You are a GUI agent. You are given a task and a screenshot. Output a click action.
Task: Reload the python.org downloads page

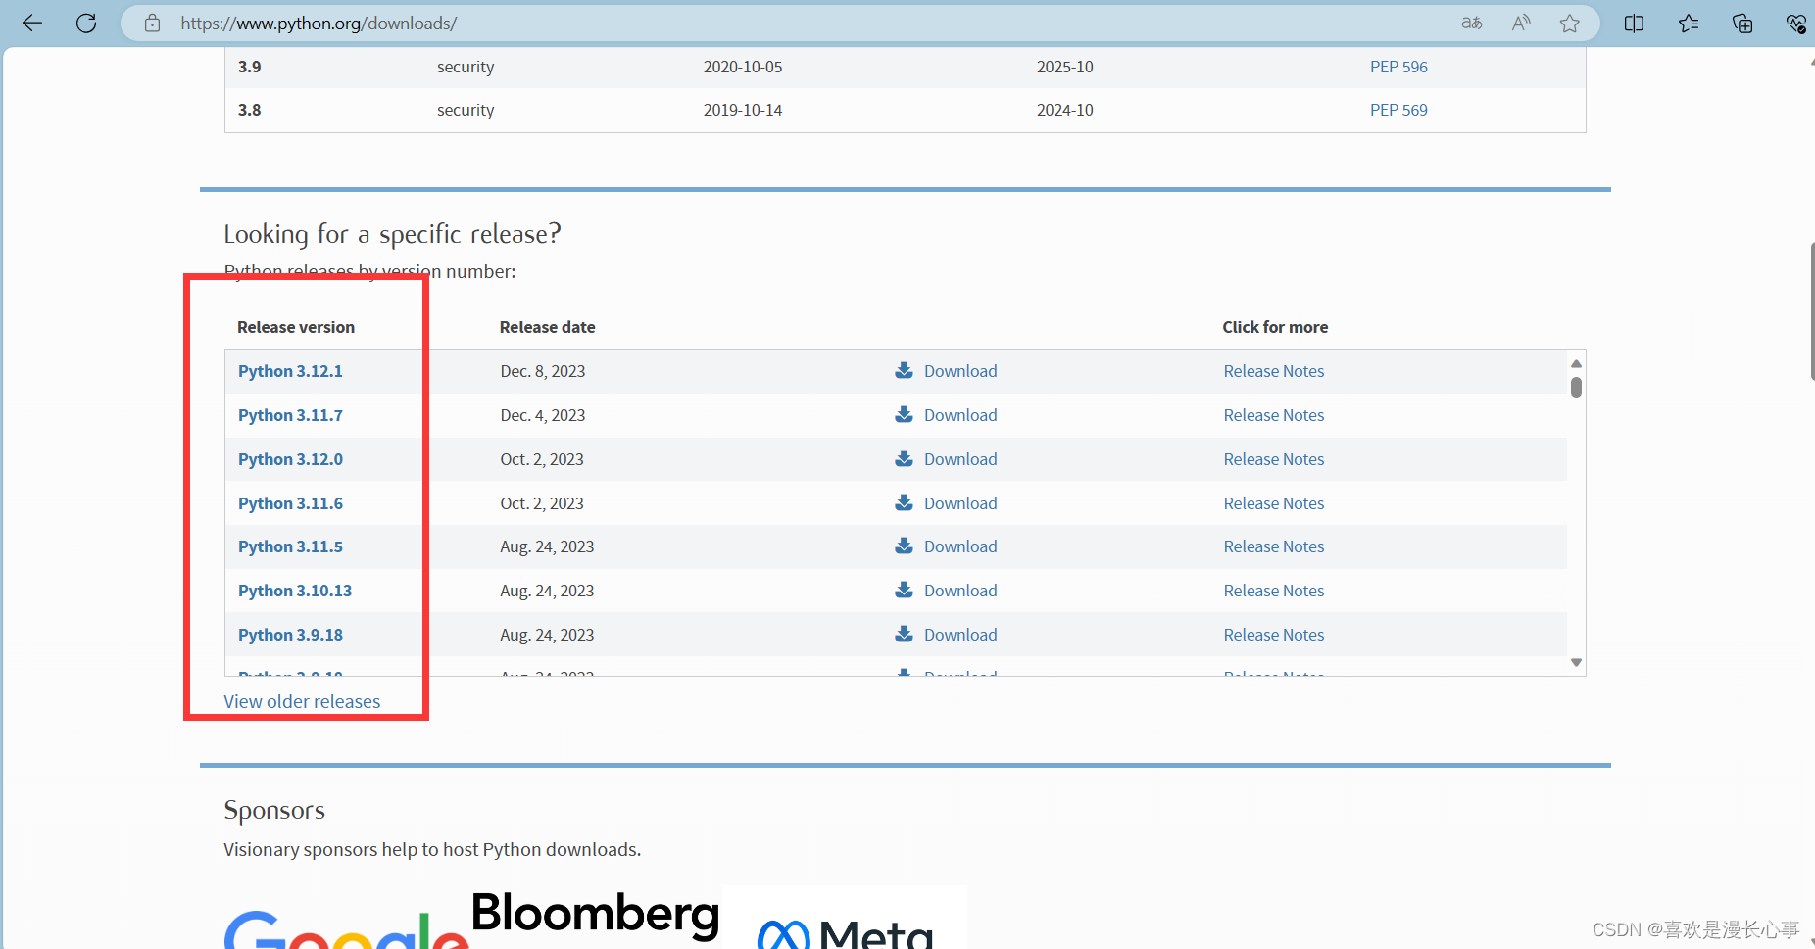[x=86, y=24]
